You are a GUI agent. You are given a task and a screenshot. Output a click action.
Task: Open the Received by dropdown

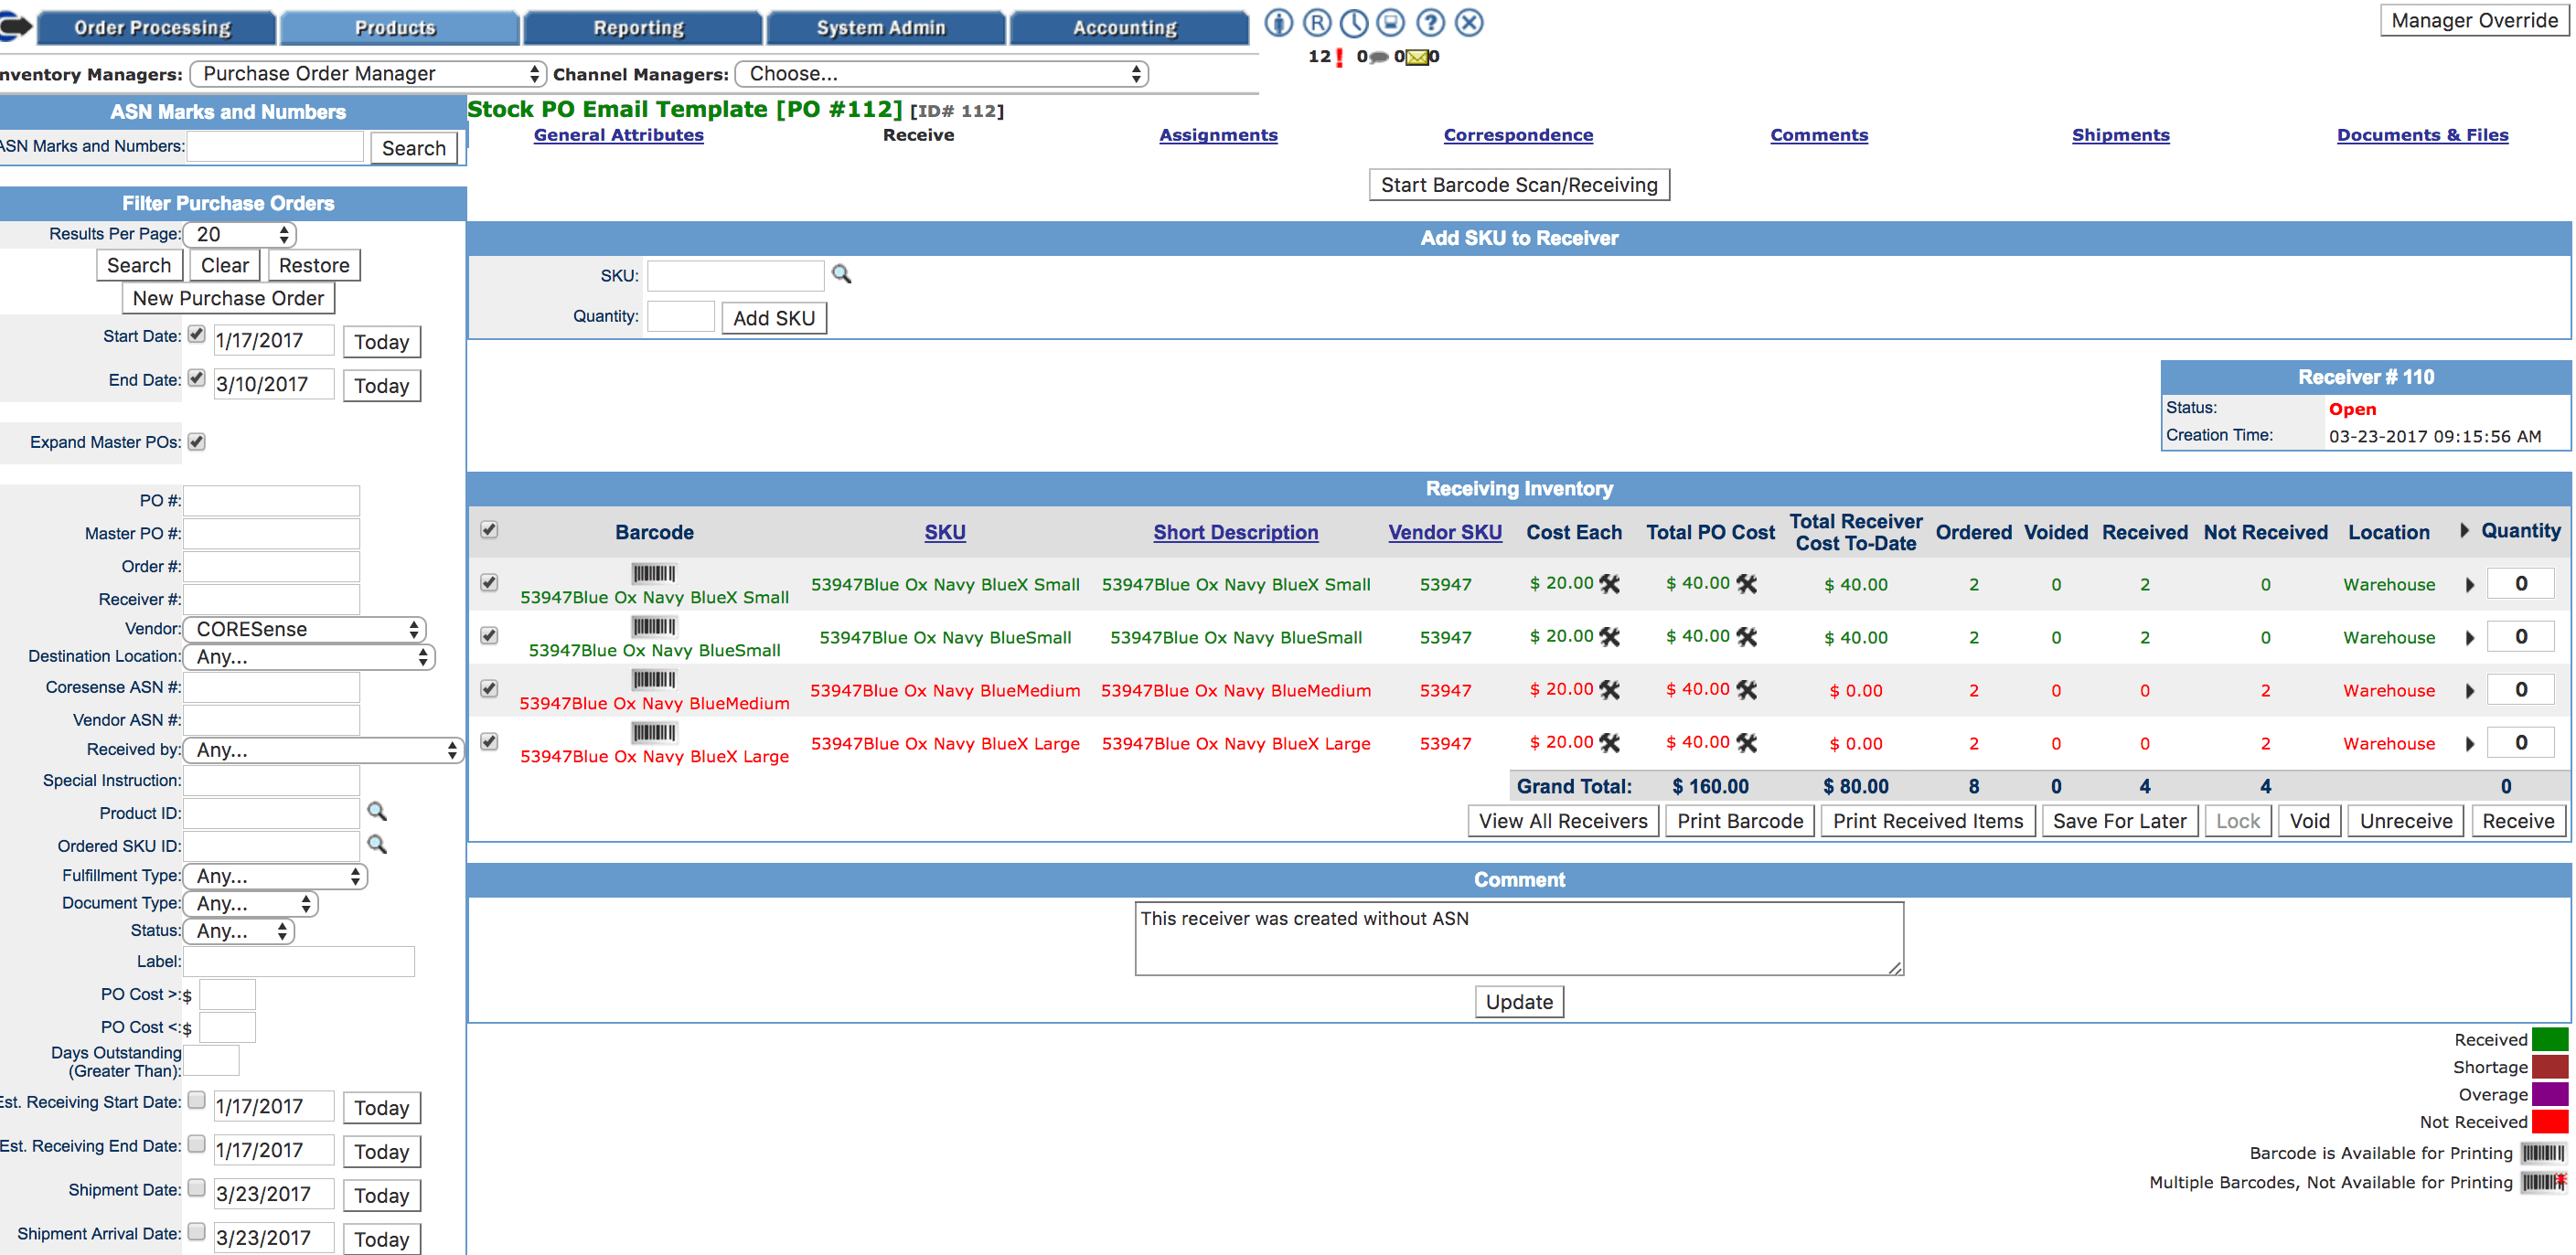point(323,750)
